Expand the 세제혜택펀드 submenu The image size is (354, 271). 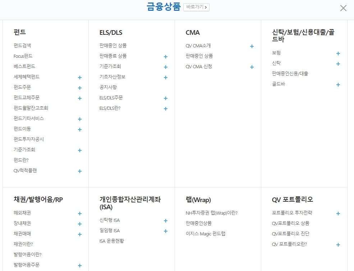tap(79, 78)
